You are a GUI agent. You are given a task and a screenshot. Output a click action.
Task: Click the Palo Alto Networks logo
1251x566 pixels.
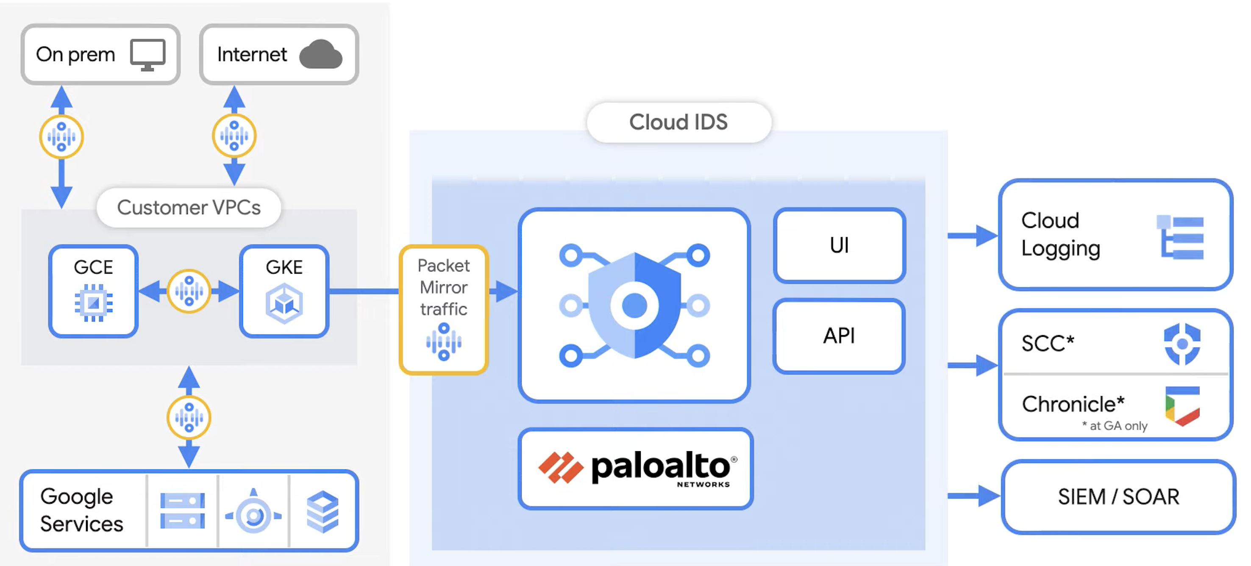click(637, 468)
